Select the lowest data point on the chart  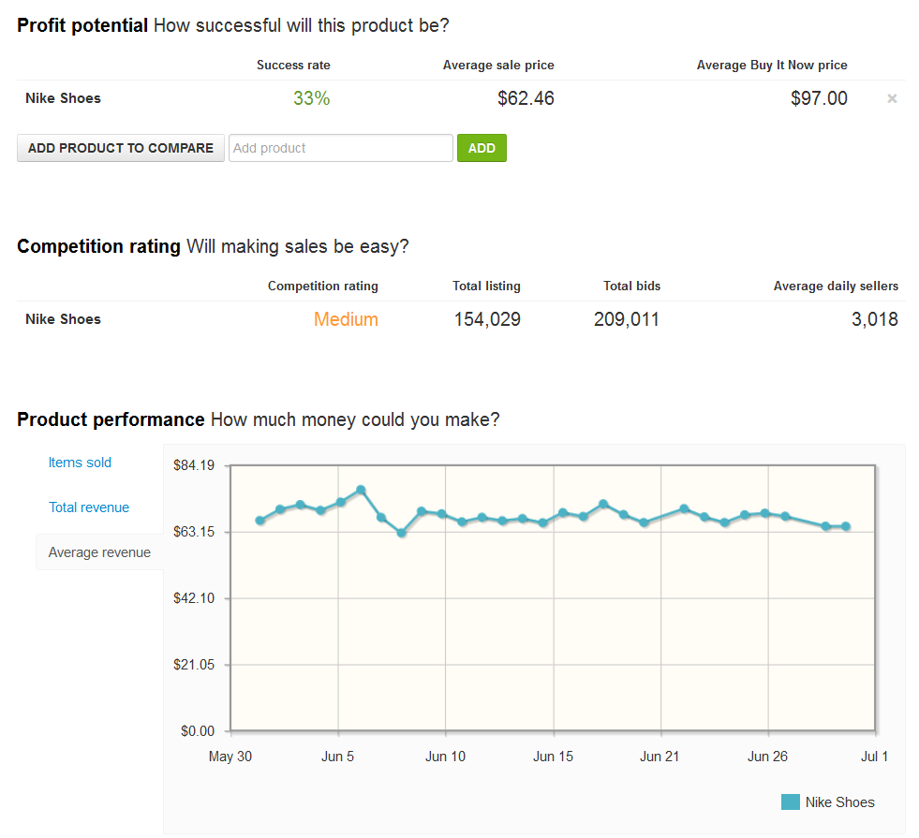tap(401, 533)
